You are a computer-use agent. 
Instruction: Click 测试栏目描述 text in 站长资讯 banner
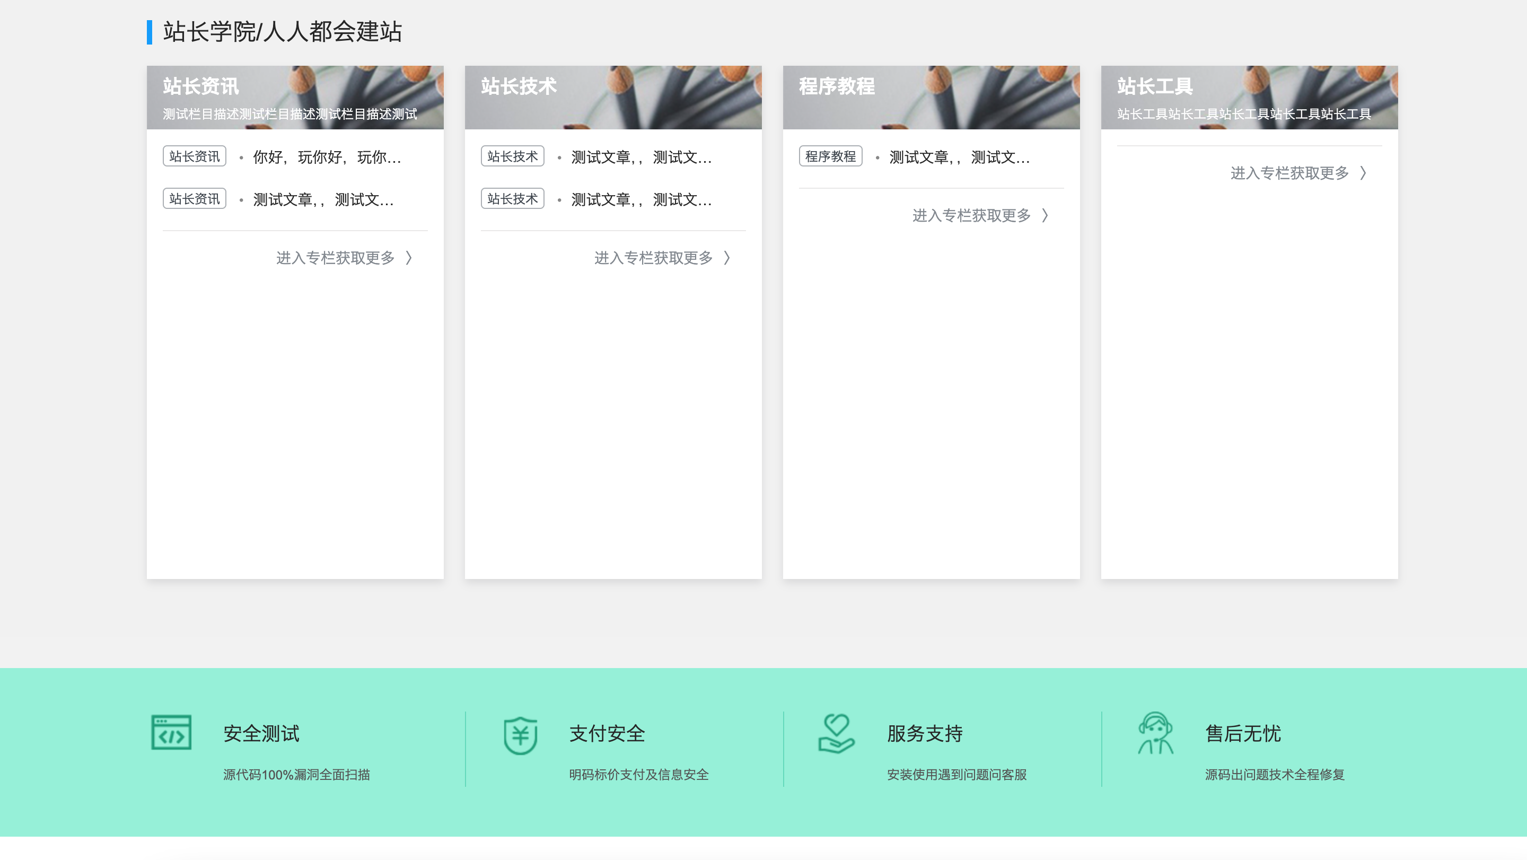291,114
